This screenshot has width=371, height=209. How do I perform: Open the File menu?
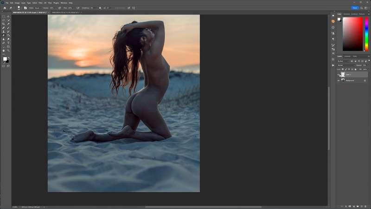(x=7, y=3)
